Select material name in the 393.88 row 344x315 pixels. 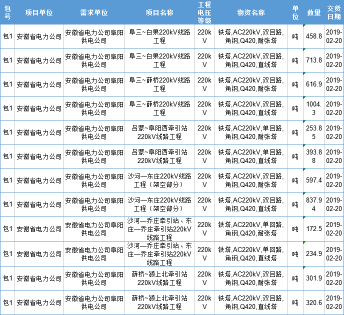(251, 156)
